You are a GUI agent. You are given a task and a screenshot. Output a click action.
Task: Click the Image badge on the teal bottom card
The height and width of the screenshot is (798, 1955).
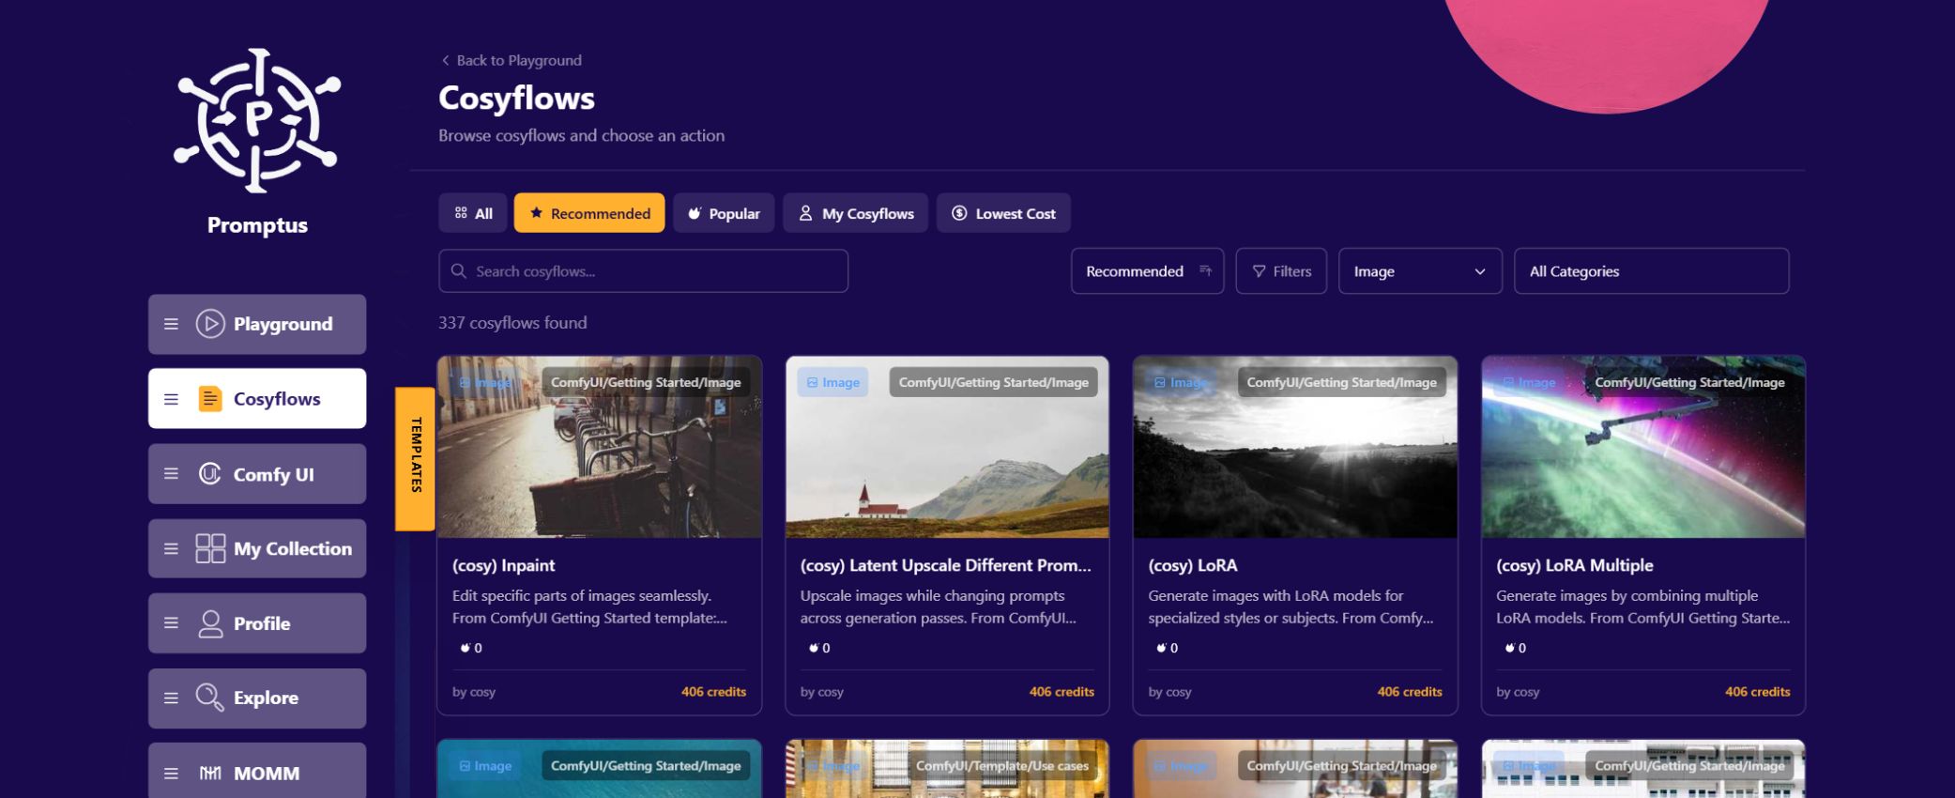pos(485,766)
